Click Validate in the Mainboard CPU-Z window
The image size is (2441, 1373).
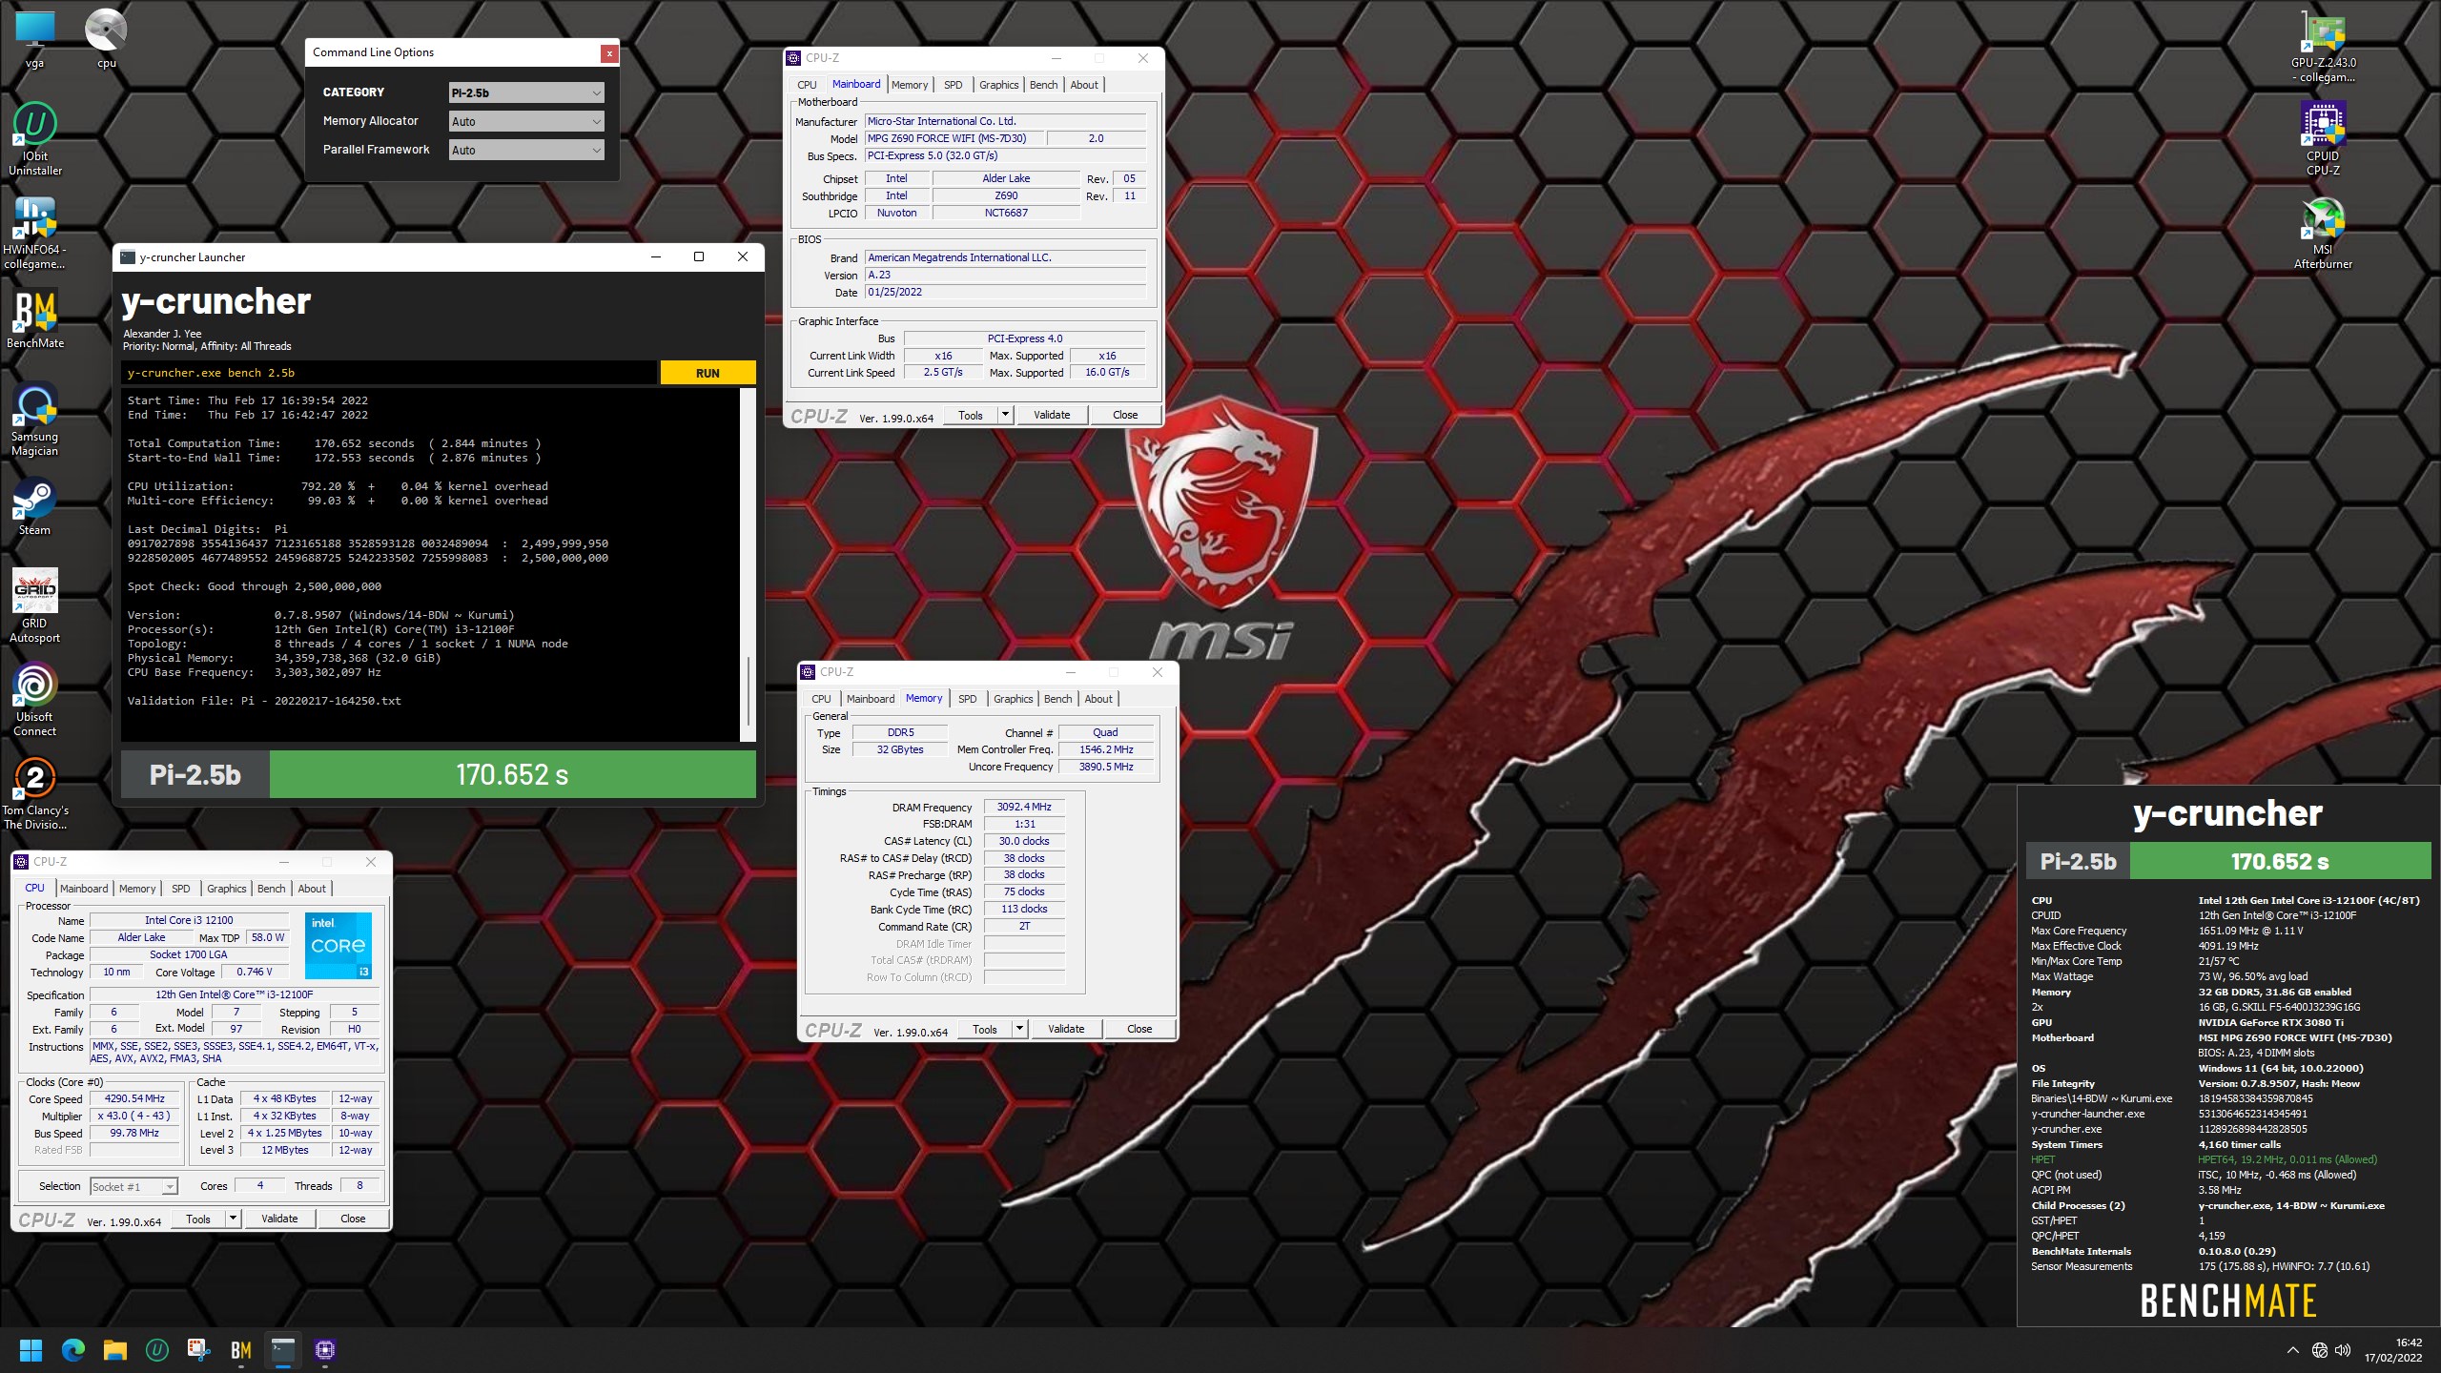(x=1052, y=415)
